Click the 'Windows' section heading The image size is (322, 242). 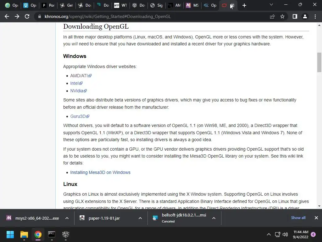coord(75,56)
